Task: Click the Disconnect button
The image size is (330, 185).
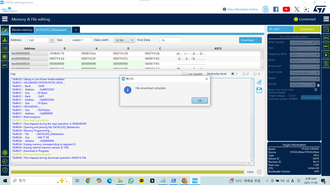Action: point(307,29)
